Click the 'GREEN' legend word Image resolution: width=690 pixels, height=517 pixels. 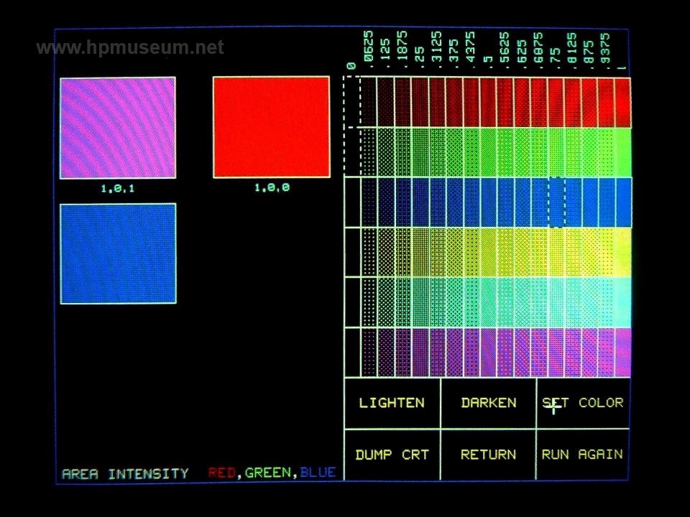coord(267,473)
